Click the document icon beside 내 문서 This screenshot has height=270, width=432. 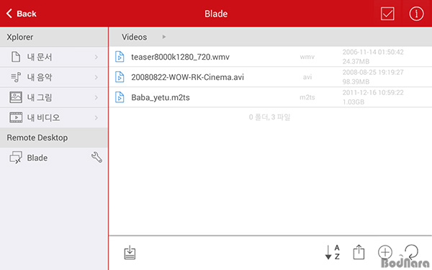[16, 57]
